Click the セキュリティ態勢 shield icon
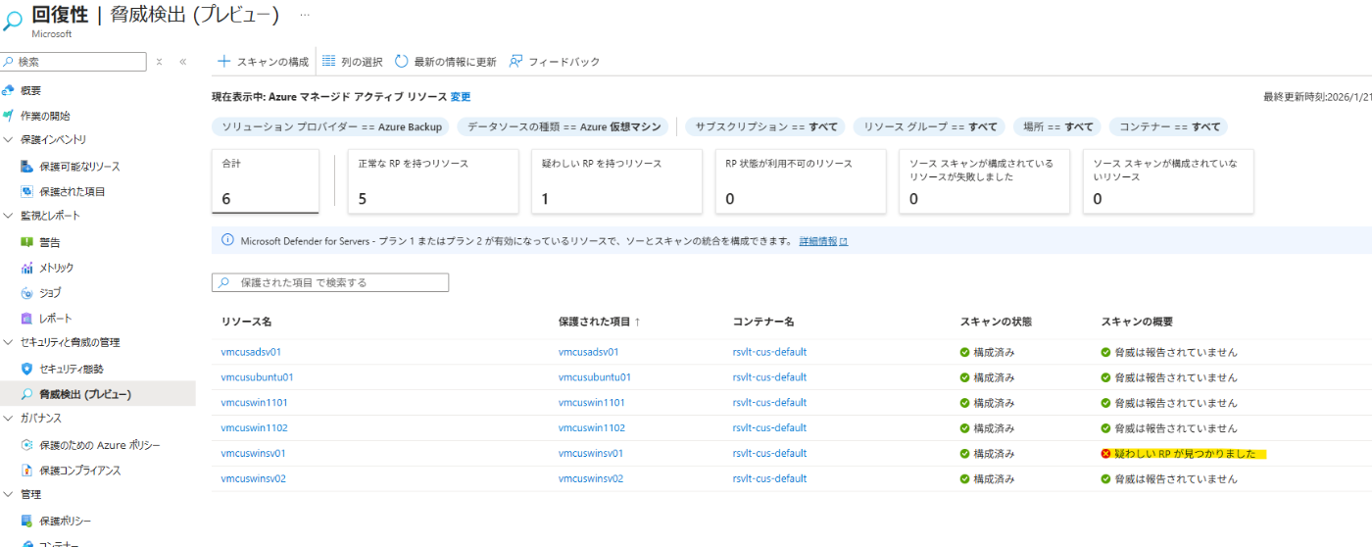The height and width of the screenshot is (547, 1372). point(27,369)
